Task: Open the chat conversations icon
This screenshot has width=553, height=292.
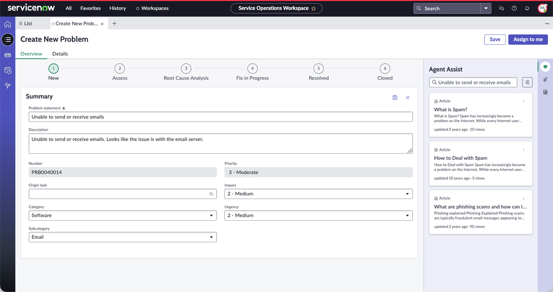Action: [501, 8]
